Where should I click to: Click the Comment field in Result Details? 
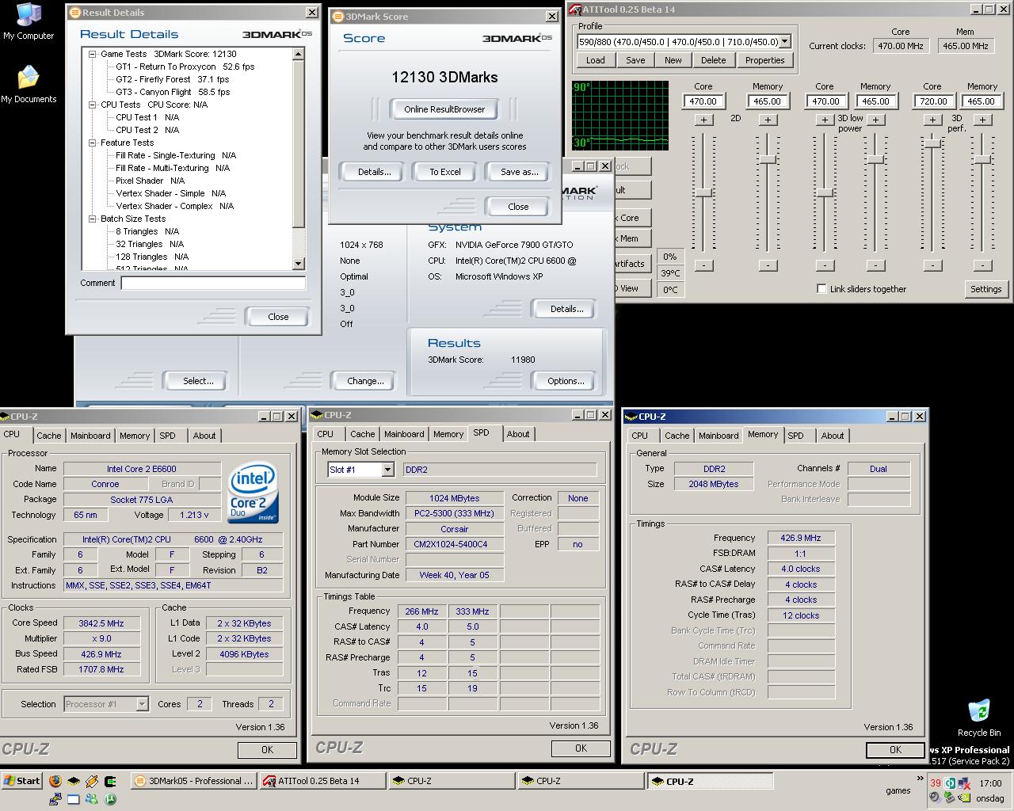click(213, 283)
